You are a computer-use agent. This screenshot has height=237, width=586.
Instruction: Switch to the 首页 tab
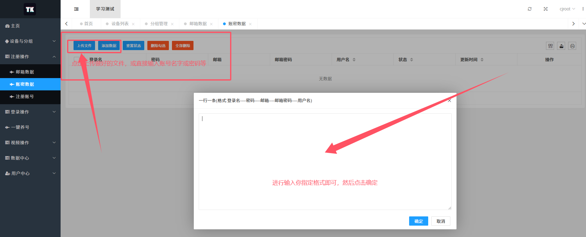pos(86,24)
